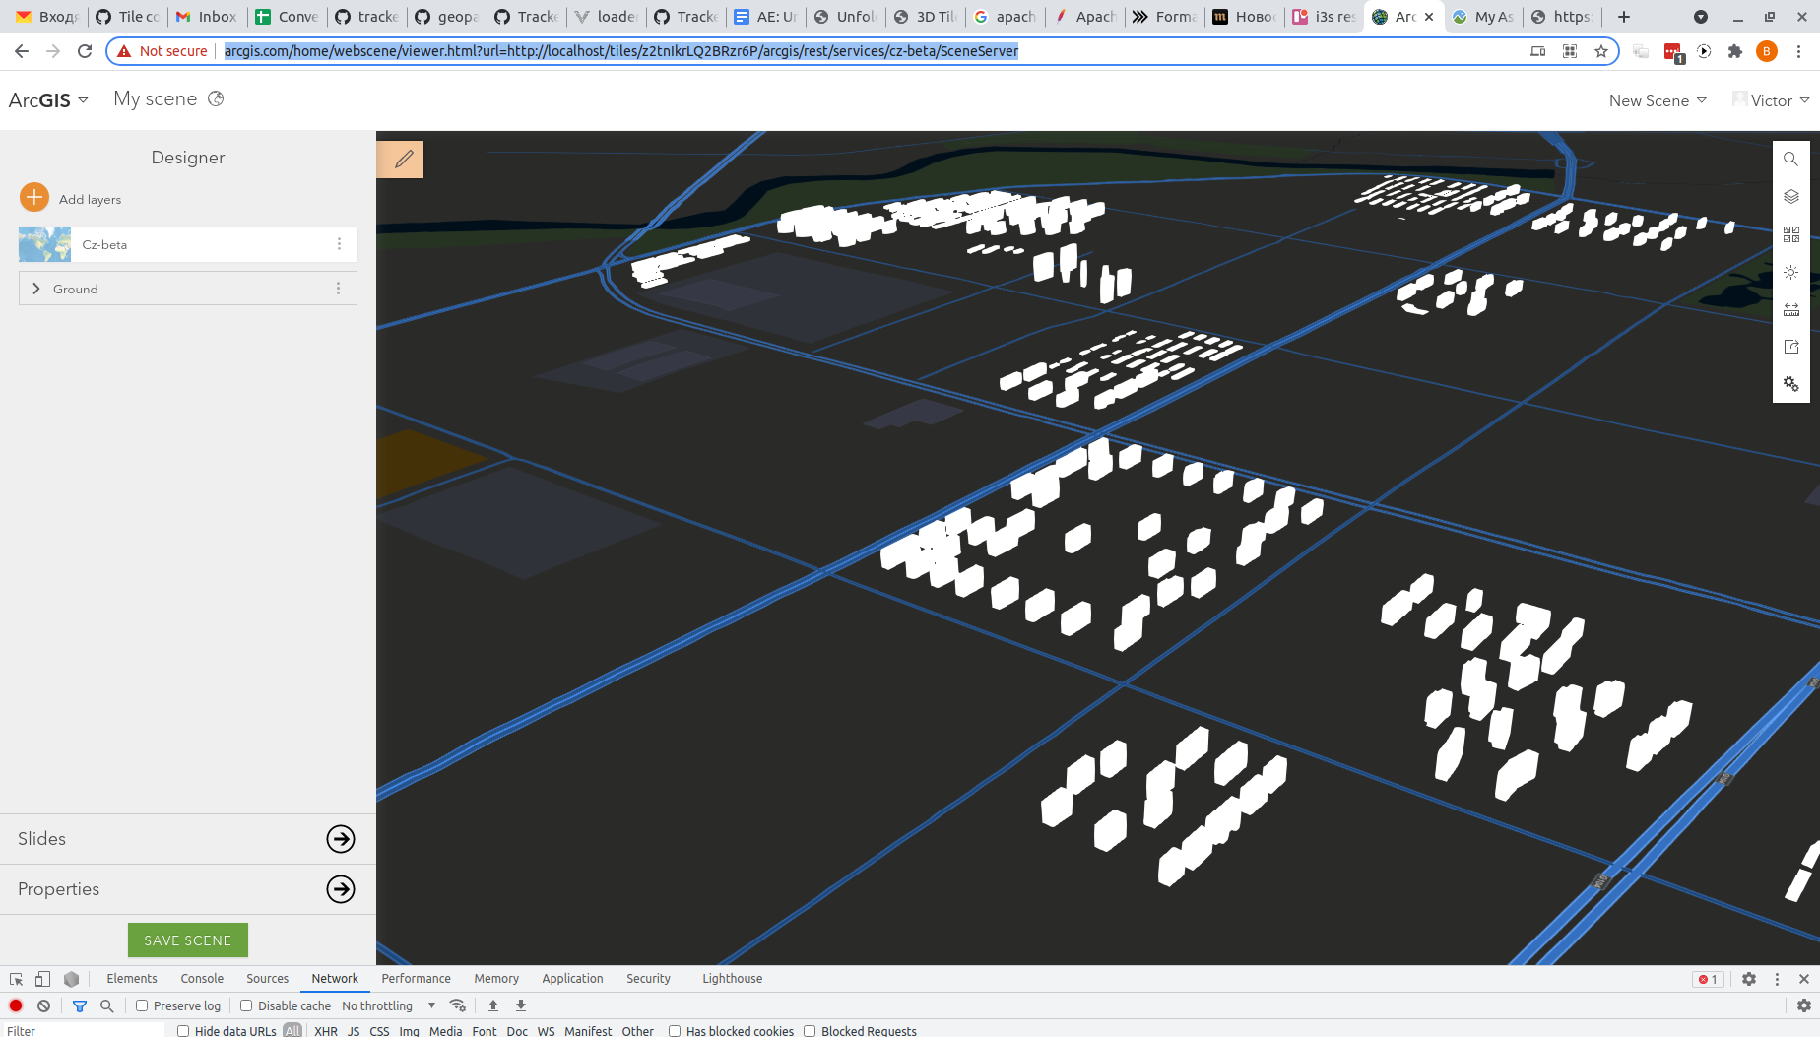Open the New Scene dropdown menu
This screenshot has width=1820, height=1037.
[1657, 99]
